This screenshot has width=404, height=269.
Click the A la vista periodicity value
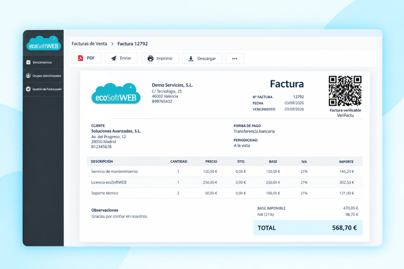241,146
